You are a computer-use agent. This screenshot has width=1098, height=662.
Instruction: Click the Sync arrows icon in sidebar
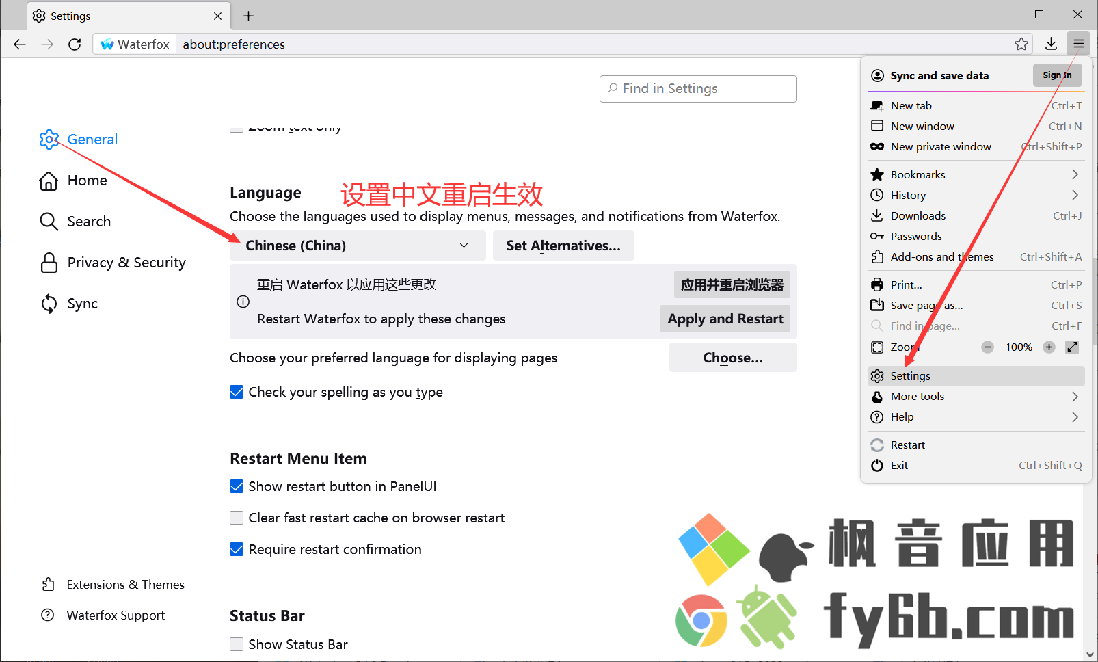[49, 304]
